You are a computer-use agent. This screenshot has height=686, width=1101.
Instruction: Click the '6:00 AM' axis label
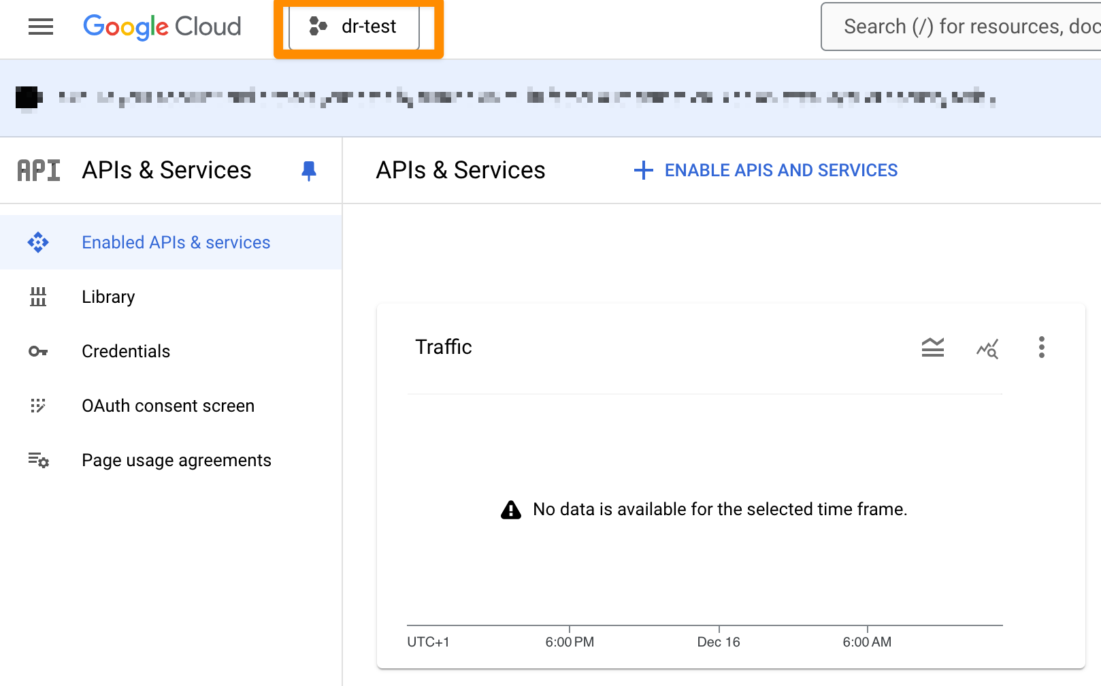pos(867,642)
